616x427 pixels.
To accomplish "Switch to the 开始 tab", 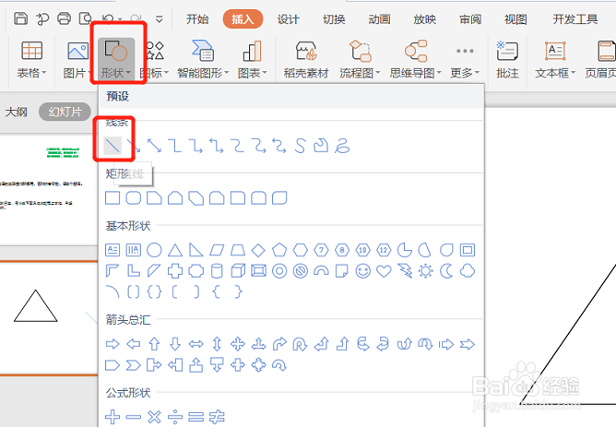I will pyautogui.click(x=197, y=18).
